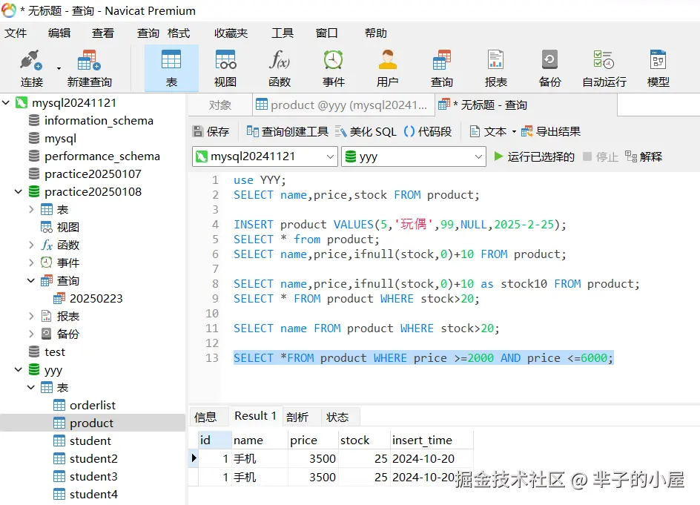700x505 pixels.
Task: Open the 文本 dropdown arrow
Action: 514,132
